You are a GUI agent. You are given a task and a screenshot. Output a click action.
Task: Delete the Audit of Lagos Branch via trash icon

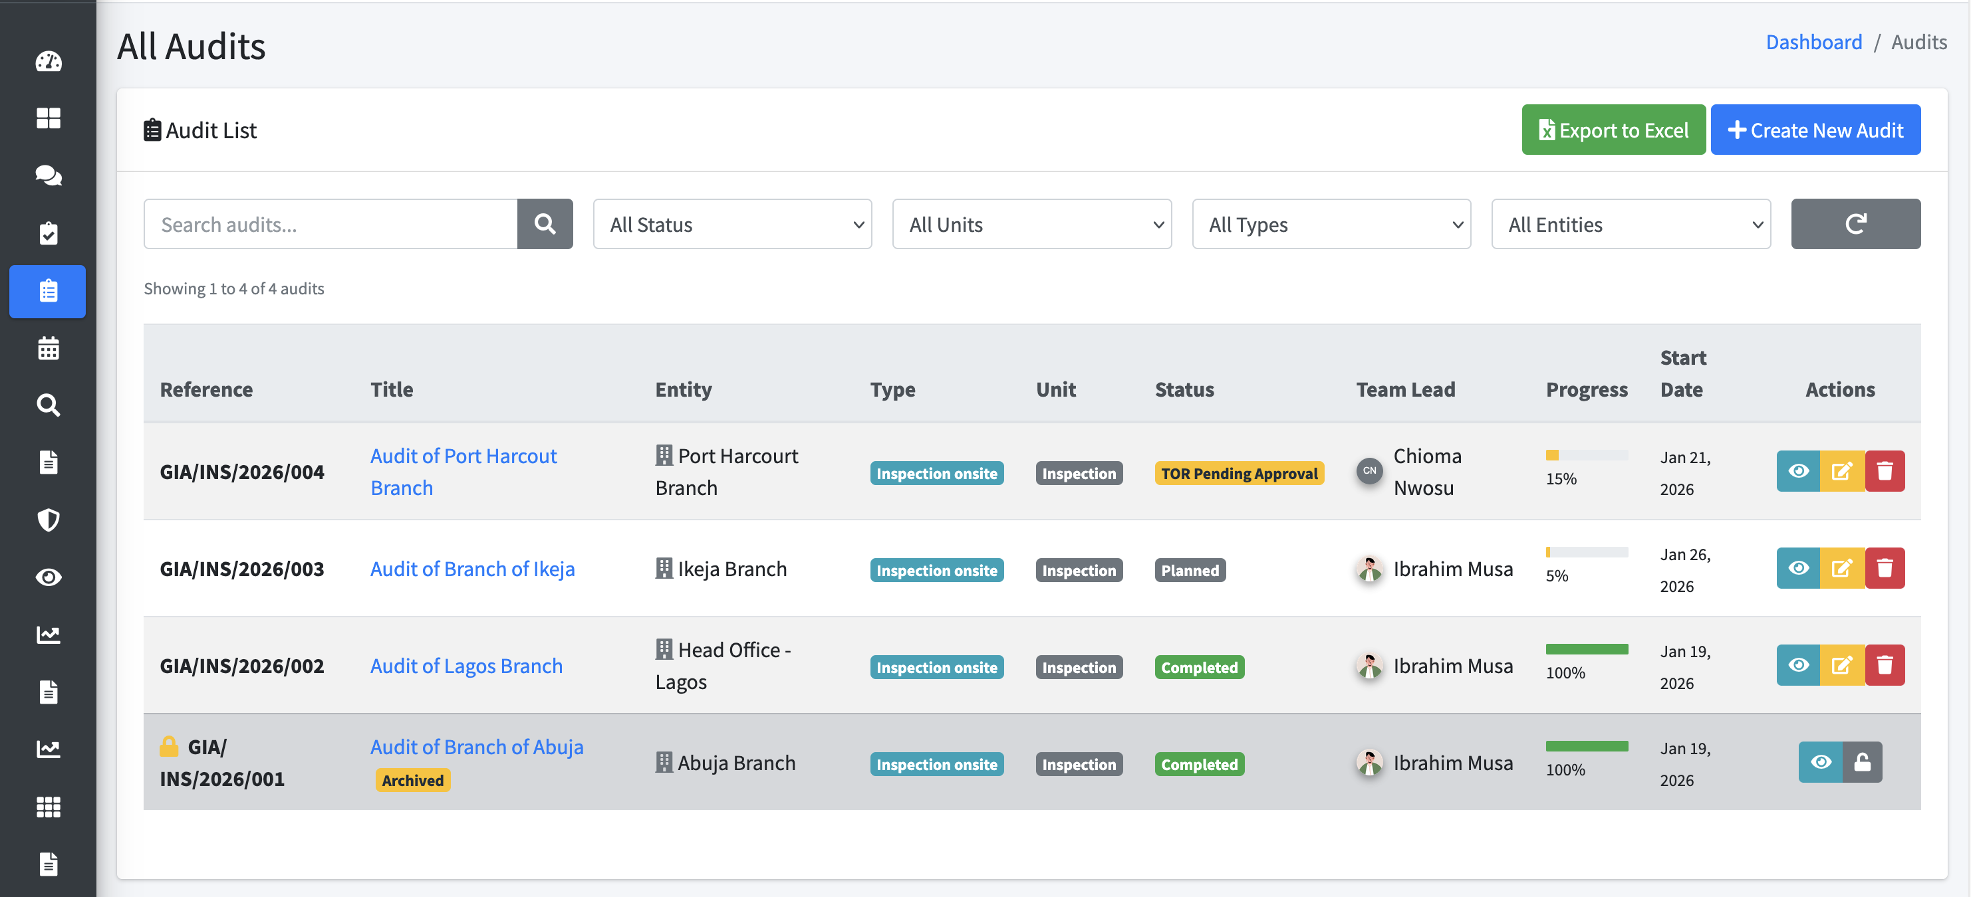(1885, 664)
